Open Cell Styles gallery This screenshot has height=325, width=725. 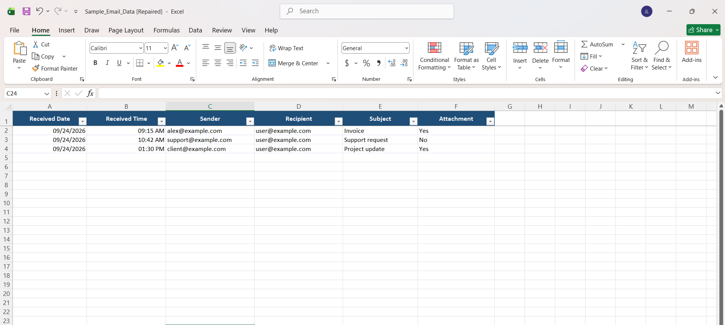coord(491,56)
